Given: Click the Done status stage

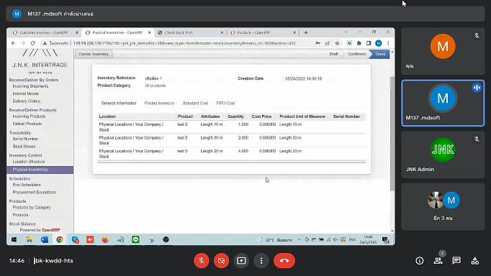Looking at the screenshot, I should click(x=380, y=54).
